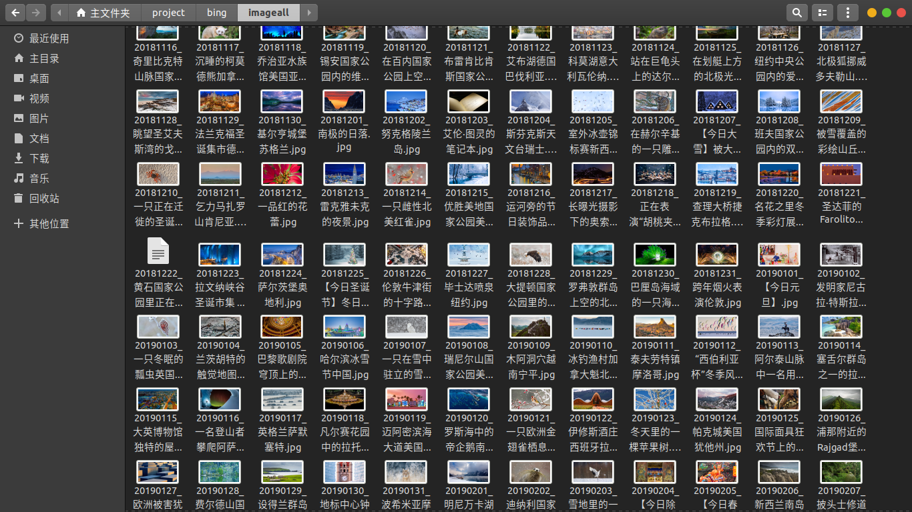Open 下载 folder in the sidebar
This screenshot has width=912, height=512.
pos(63,159)
